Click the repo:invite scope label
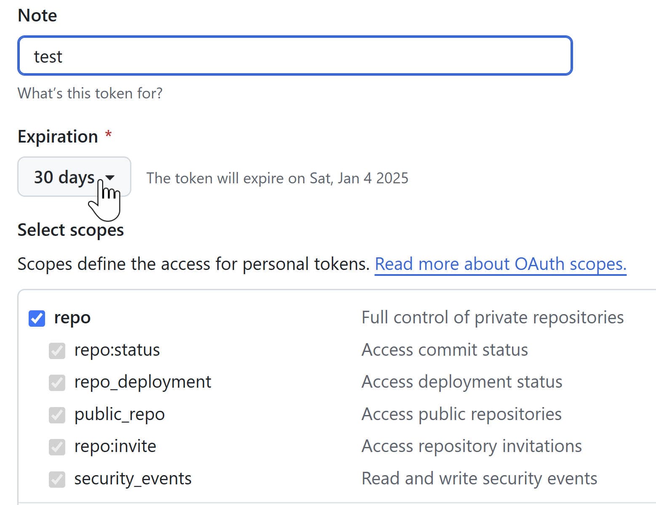 tap(115, 447)
